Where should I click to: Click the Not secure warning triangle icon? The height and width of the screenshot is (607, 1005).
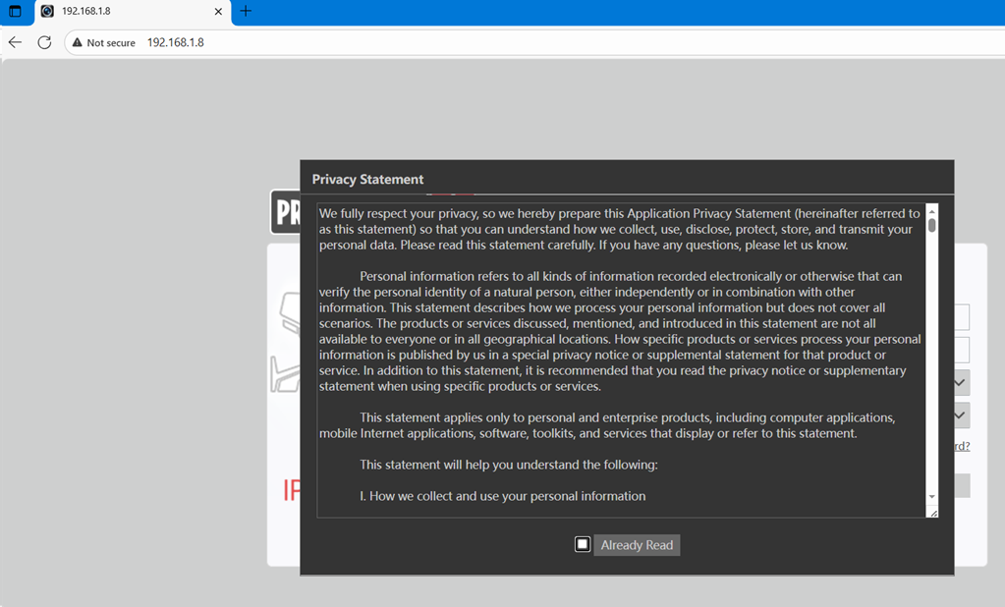point(77,43)
